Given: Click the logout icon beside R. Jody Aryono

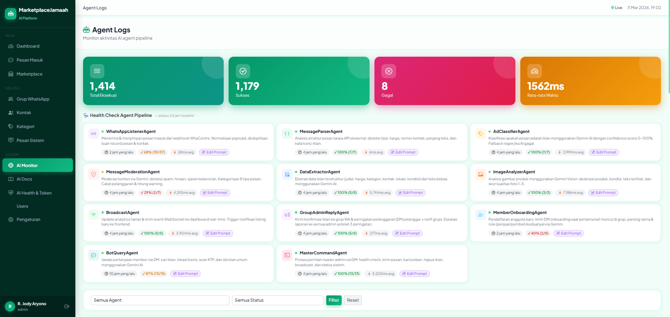Looking at the screenshot, I should click(x=67, y=307).
